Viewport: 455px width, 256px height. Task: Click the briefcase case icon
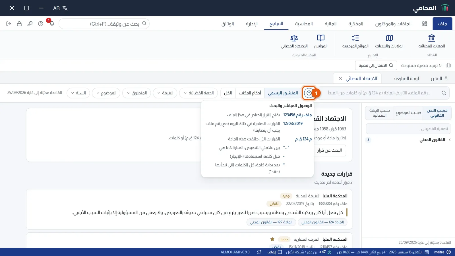[x=448, y=65]
